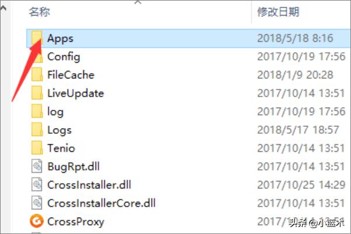The image size is (351, 234).
Task: Collapse the navigation pane with the up chevron
Action: [3, 9]
